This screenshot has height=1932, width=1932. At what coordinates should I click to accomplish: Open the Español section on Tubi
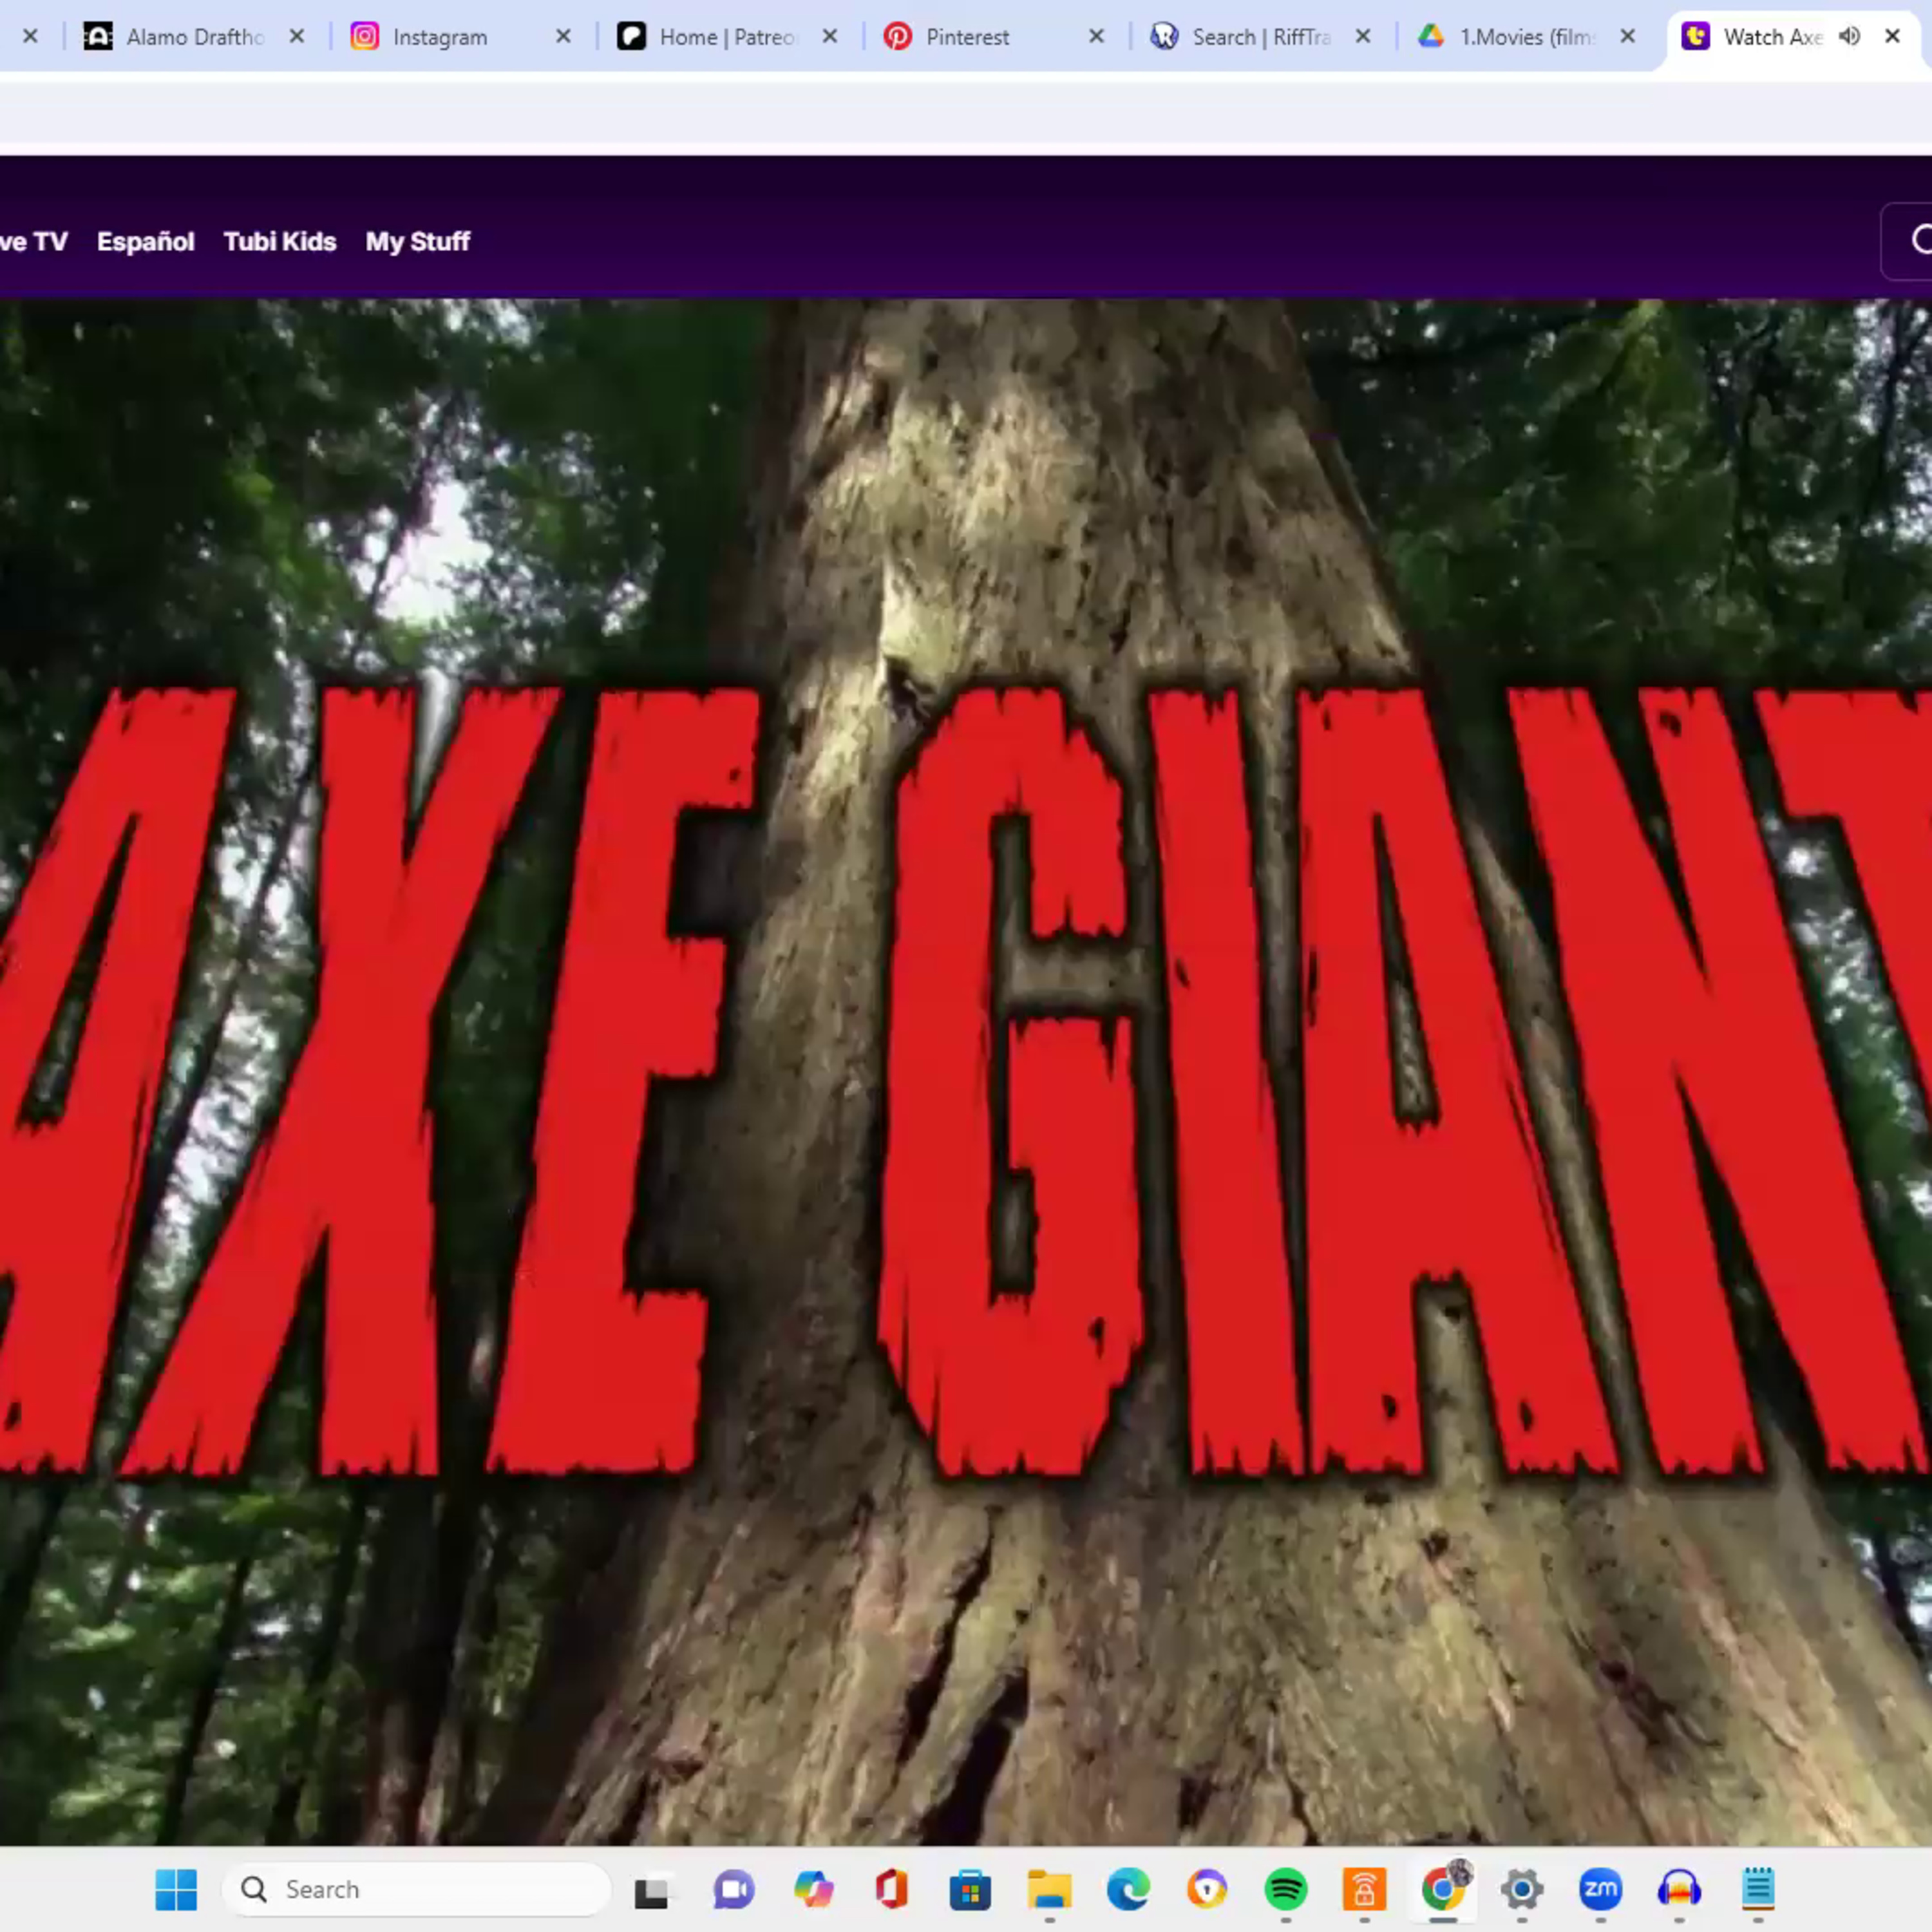[x=146, y=242]
